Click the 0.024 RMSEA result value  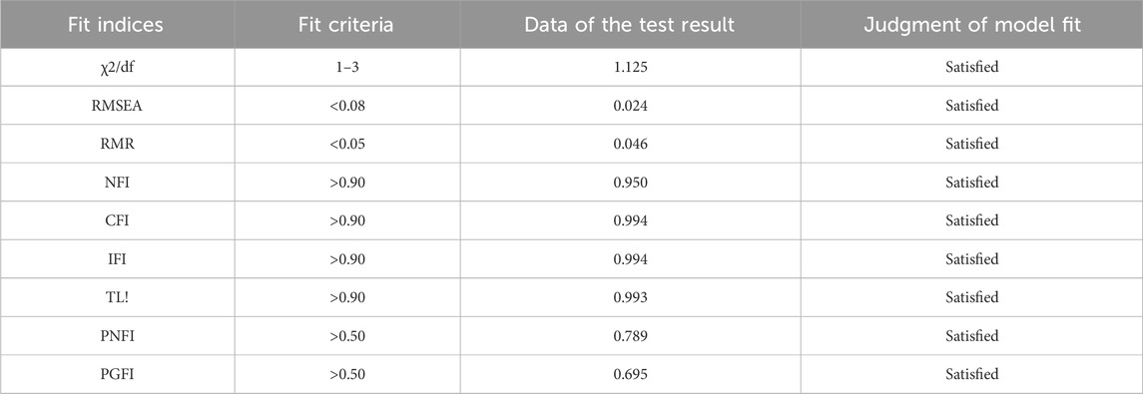pyautogui.click(x=631, y=106)
